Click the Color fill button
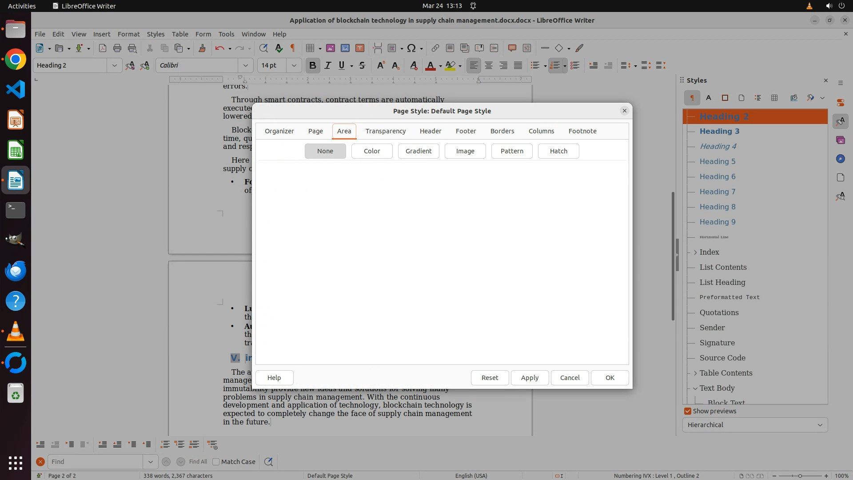This screenshot has height=480, width=853. point(372,151)
